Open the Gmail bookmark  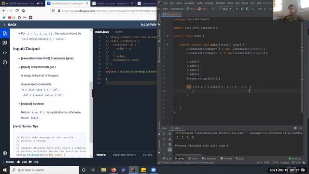point(25,17)
